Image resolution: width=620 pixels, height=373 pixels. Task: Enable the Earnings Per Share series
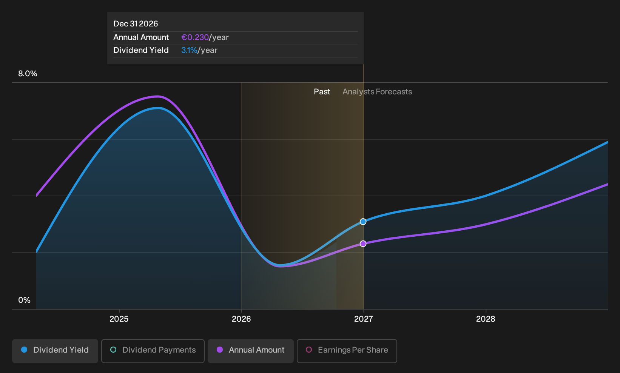coord(347,351)
